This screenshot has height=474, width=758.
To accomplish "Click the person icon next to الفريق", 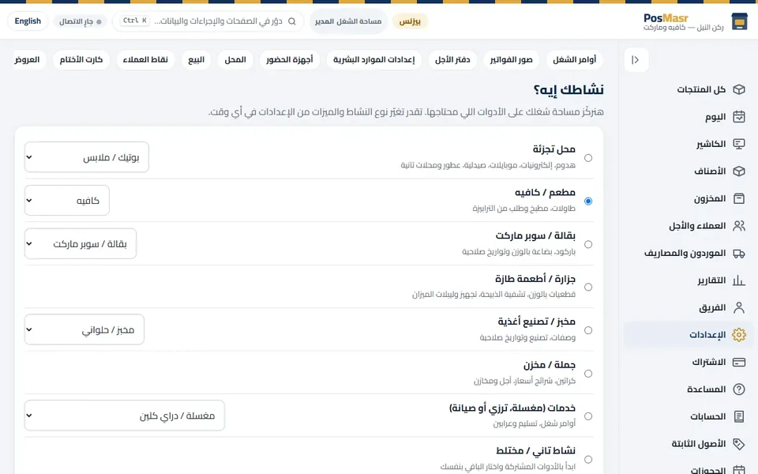I will coord(739,307).
